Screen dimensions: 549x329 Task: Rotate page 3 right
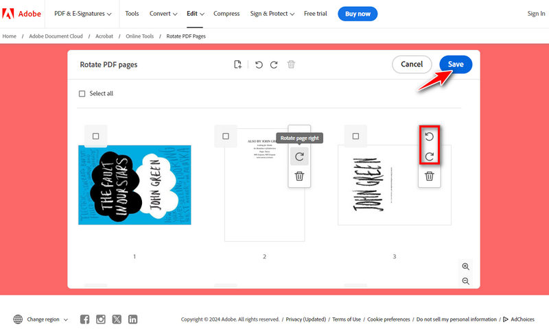click(x=430, y=156)
